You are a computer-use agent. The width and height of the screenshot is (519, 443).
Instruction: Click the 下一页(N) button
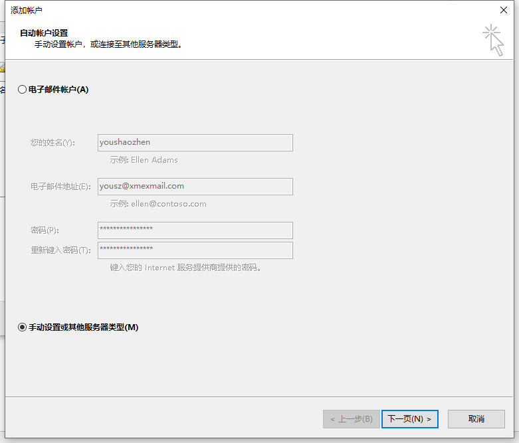(409, 419)
